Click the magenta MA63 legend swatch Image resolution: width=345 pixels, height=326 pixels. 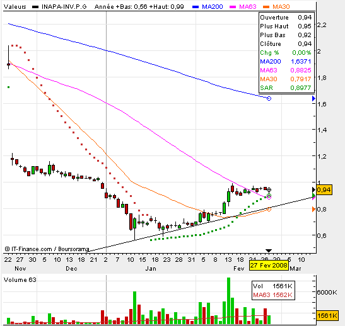(233, 7)
